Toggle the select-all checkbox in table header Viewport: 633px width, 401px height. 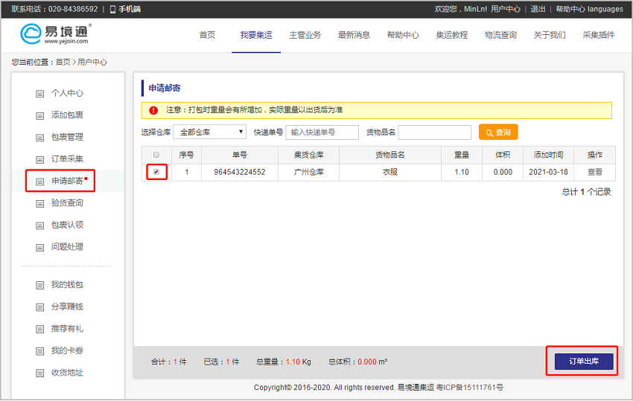156,155
